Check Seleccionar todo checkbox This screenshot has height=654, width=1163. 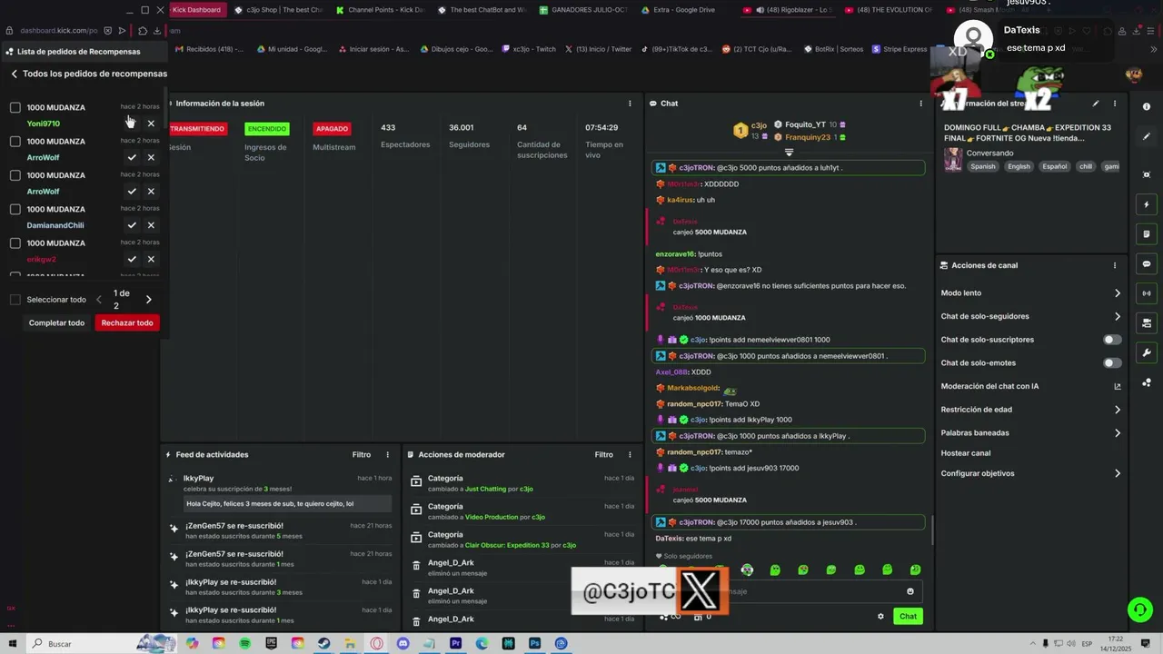pyautogui.click(x=15, y=300)
